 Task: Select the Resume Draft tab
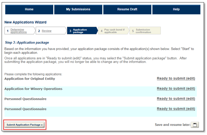coord(127,9)
